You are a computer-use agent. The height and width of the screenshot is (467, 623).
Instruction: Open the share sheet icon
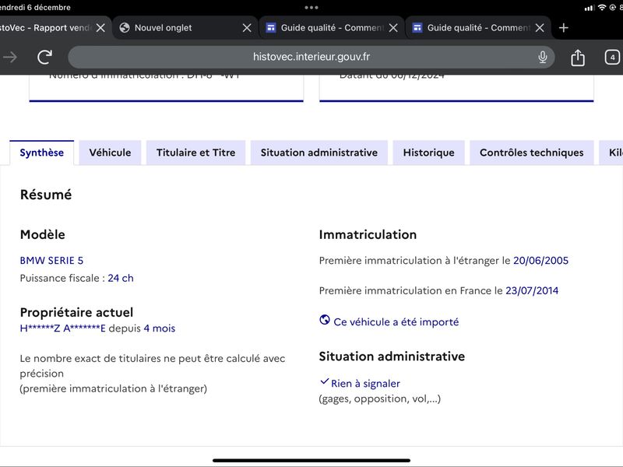[x=577, y=57]
